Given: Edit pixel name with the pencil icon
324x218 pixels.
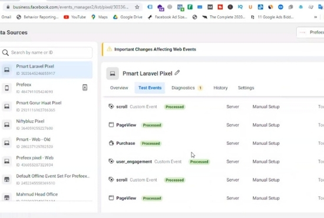Looking at the screenshot, I should pyautogui.click(x=177, y=72).
